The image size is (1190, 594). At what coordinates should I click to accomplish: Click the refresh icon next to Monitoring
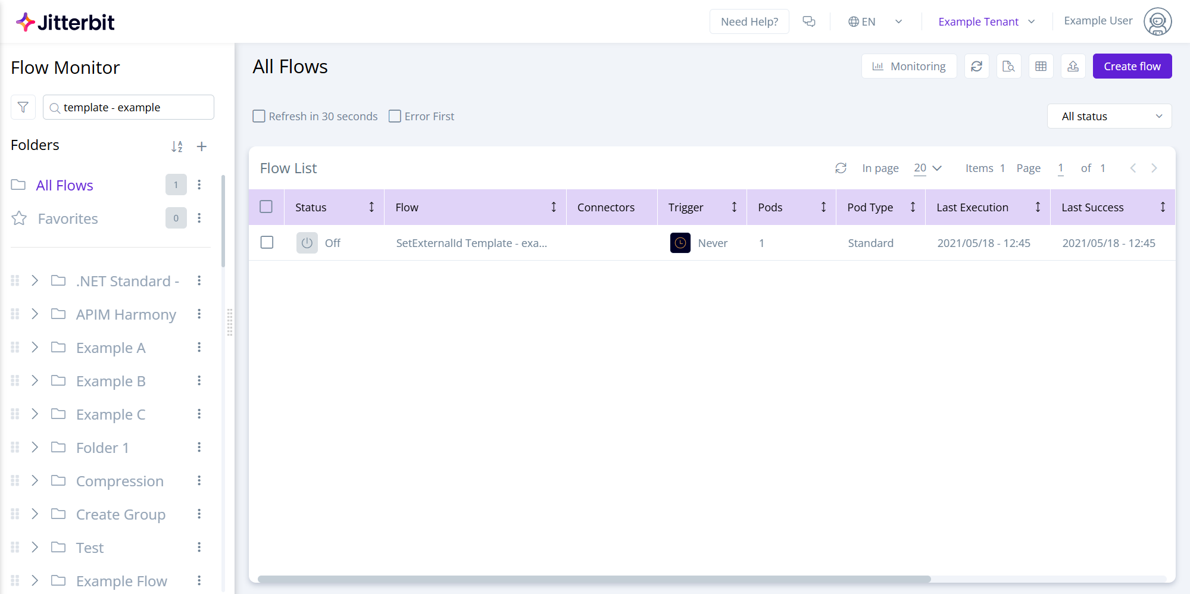(x=976, y=66)
